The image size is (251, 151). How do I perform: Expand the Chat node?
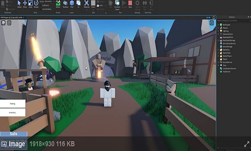(218, 65)
